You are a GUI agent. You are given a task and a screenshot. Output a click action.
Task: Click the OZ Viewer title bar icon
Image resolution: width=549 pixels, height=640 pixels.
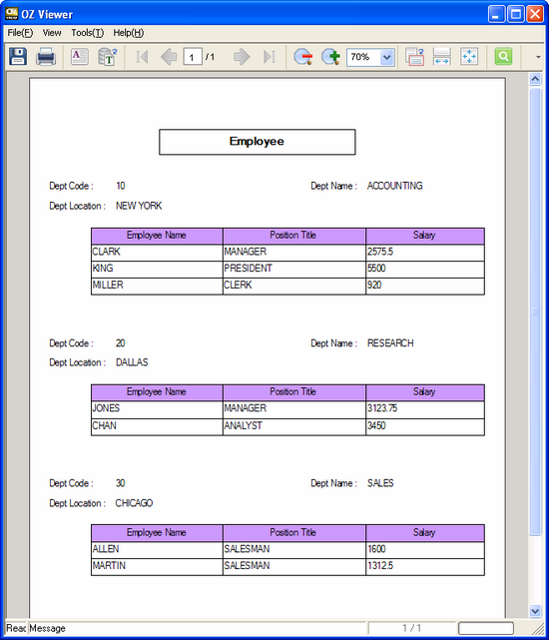(11, 14)
